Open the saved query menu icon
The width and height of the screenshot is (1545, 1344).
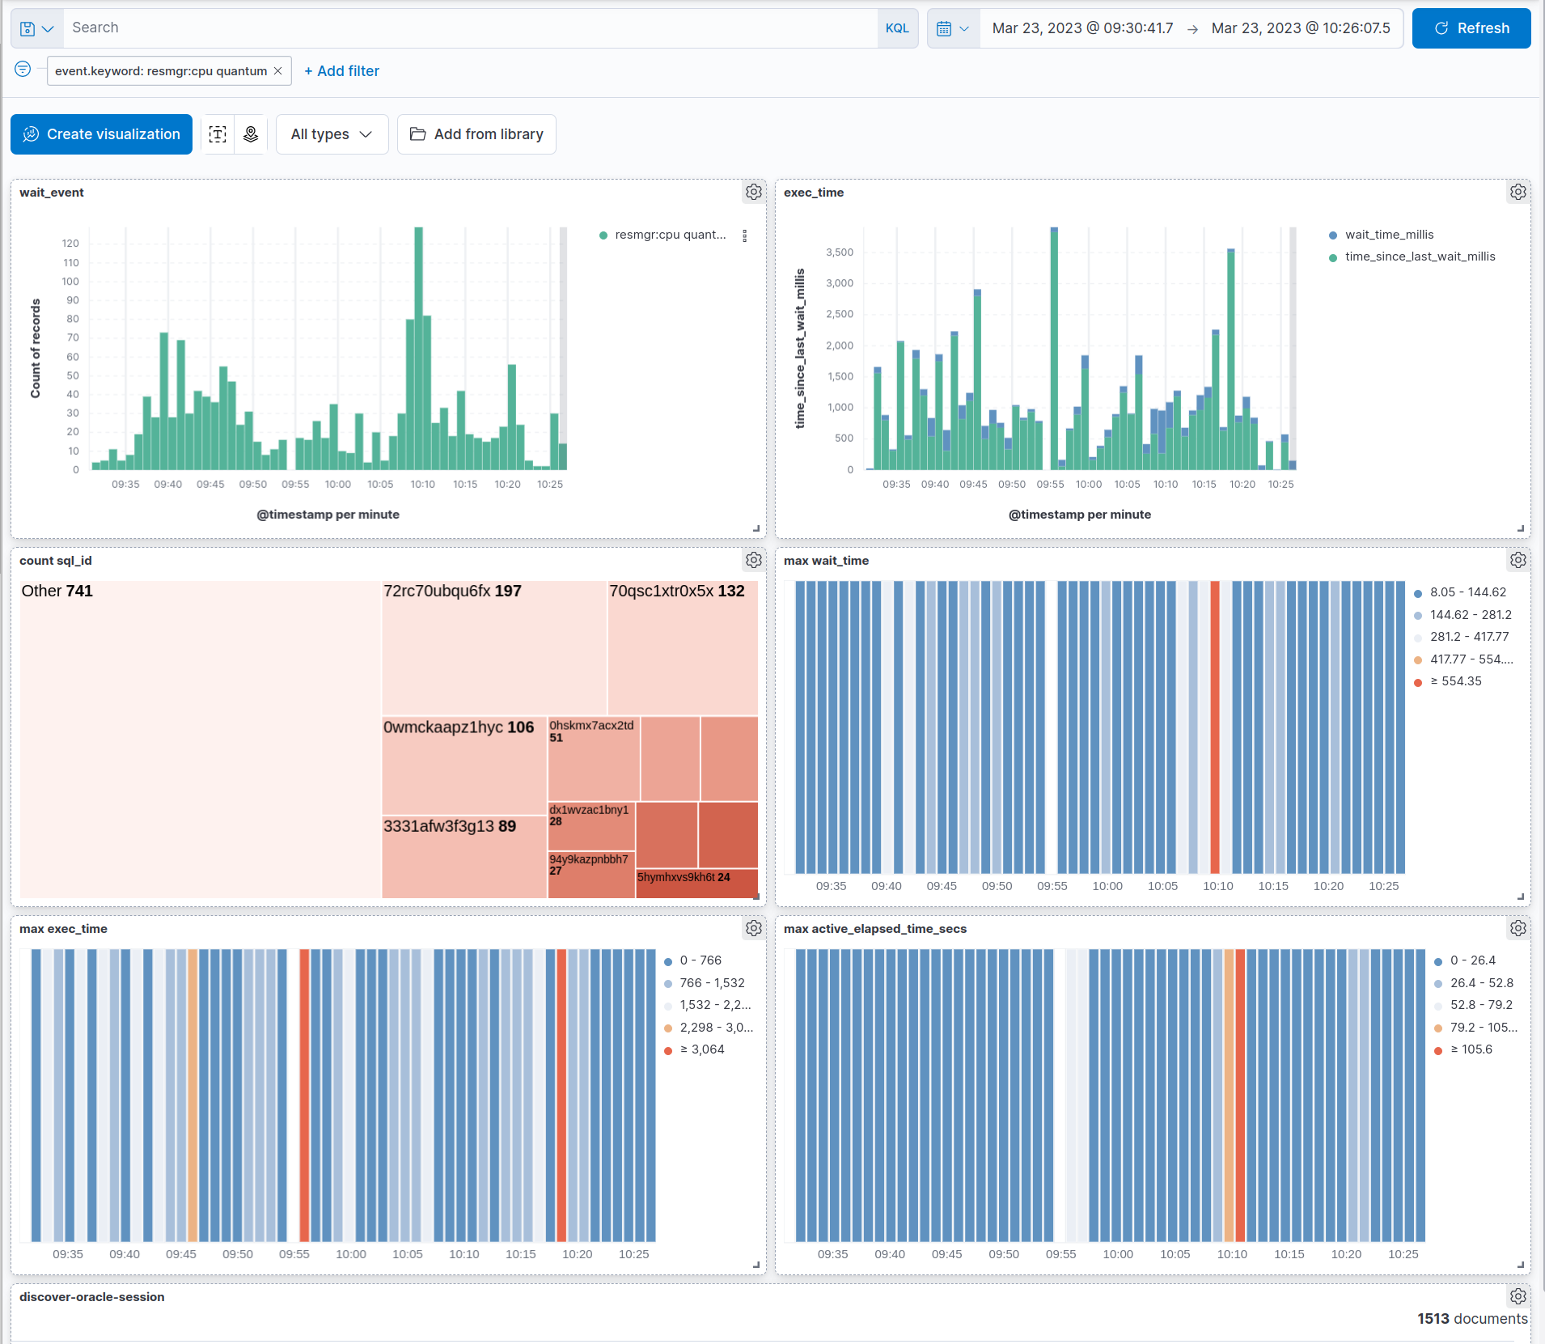(x=36, y=28)
